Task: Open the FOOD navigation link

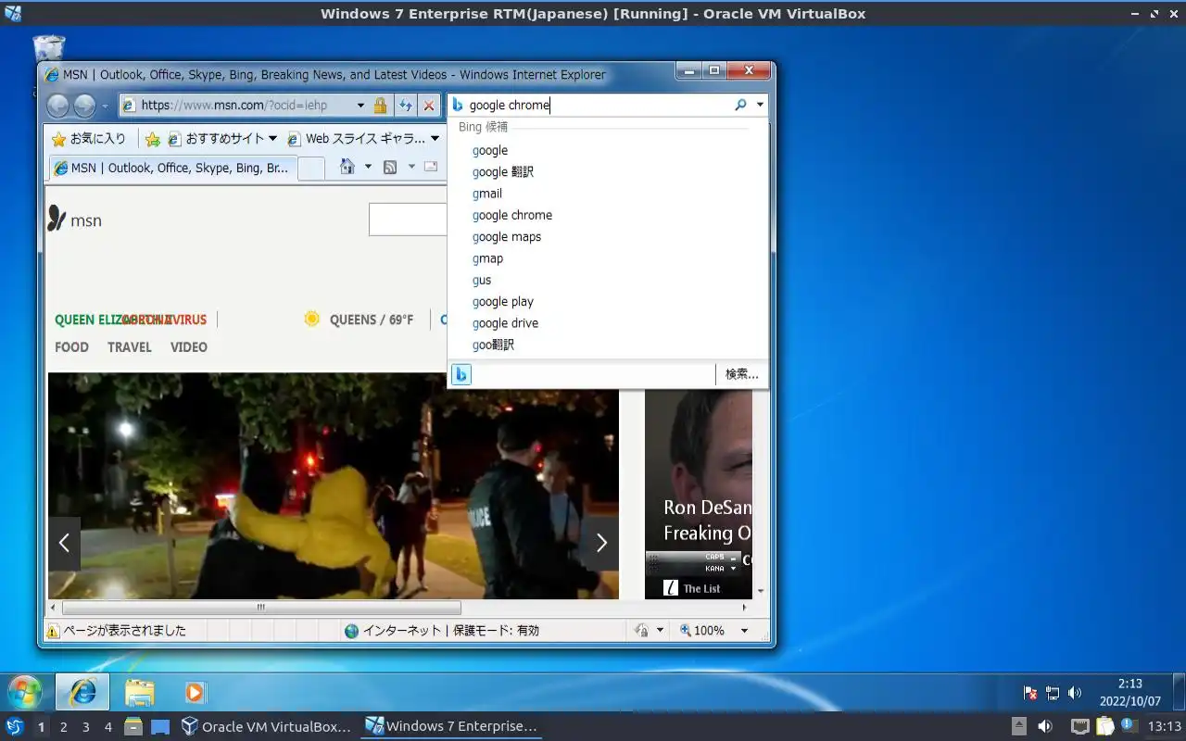Action: coord(71,347)
